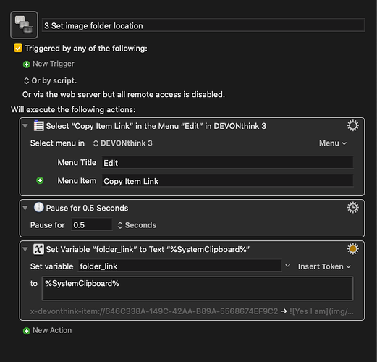Viewport: 377px width, 362px height.
Task: Open the Insert Token menu
Action: tap(324, 266)
